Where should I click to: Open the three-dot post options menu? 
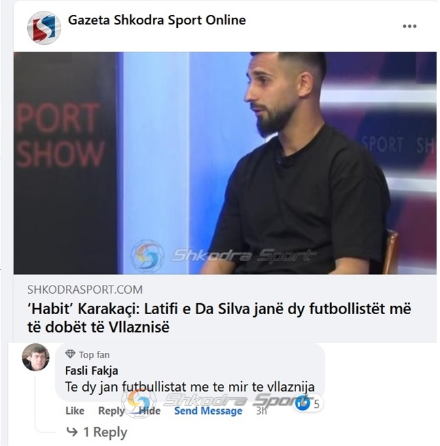409,26
